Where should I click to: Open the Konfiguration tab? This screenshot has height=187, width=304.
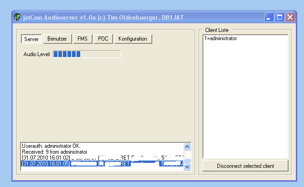click(x=133, y=39)
